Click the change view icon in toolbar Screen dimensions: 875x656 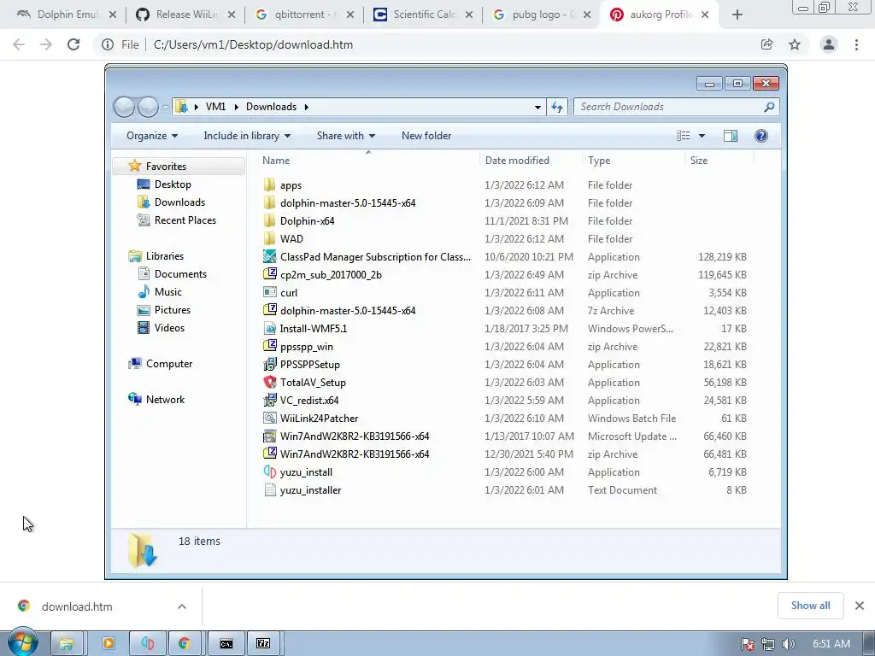(x=683, y=136)
